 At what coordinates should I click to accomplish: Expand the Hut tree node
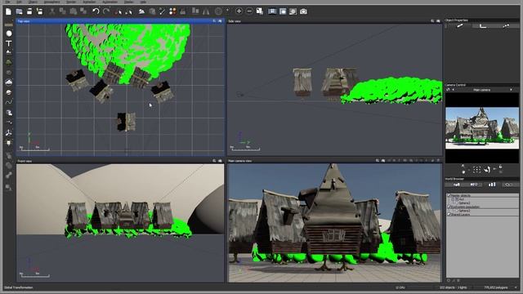coord(454,199)
